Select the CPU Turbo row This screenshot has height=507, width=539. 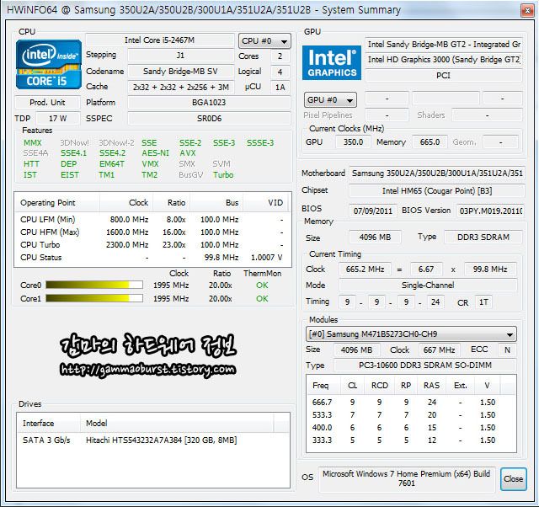(x=152, y=245)
